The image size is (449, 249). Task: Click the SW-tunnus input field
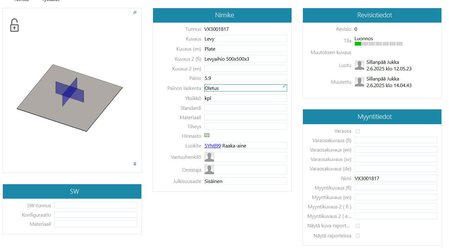[95, 205]
